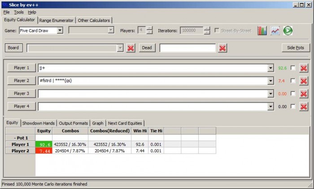Viewport: 314px width, 189px height.
Task: Click the Dead button
Action: 147,48
